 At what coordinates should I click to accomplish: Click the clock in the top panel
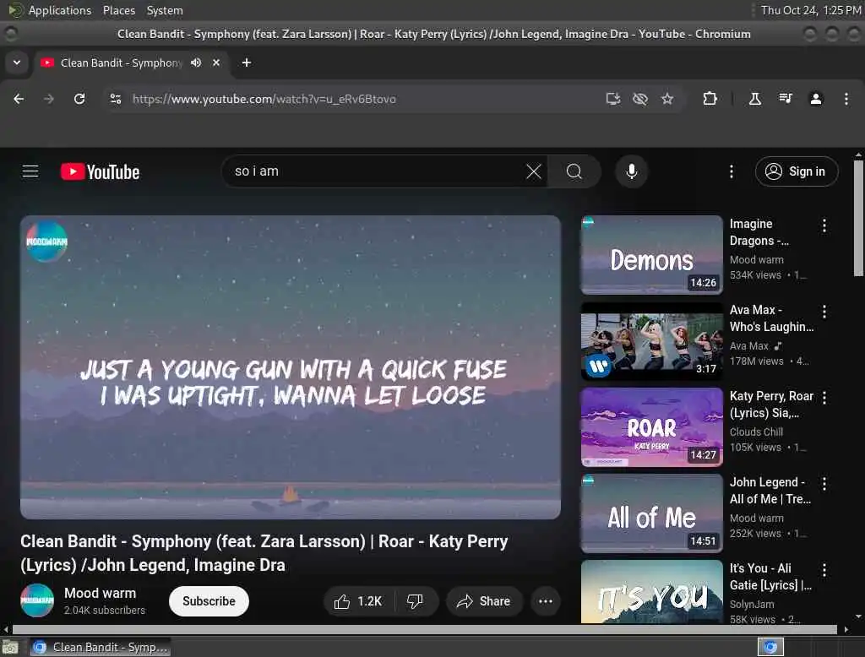(x=811, y=10)
